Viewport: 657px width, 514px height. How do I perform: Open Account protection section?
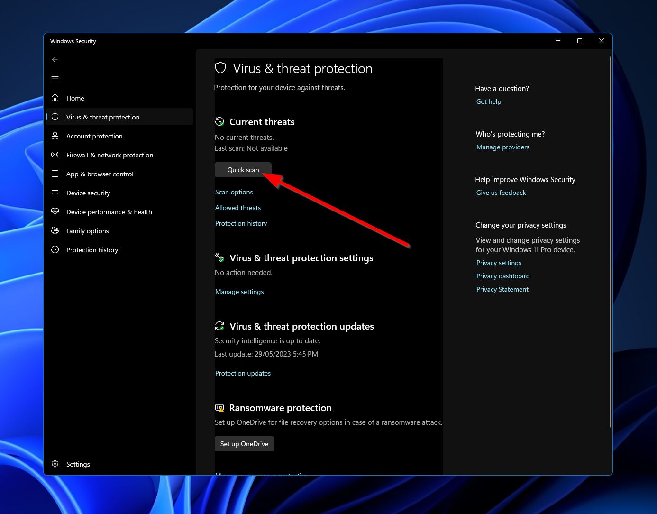tap(119, 136)
